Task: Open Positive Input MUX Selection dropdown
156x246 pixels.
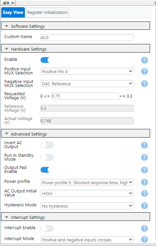Action: [x=87, y=71]
